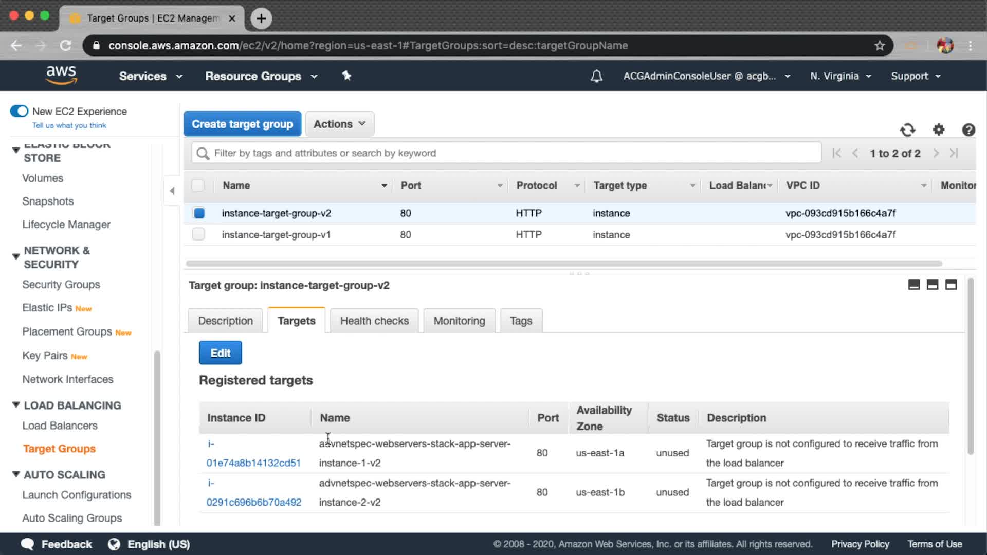
Task: Open the Actions dropdown
Action: point(339,124)
